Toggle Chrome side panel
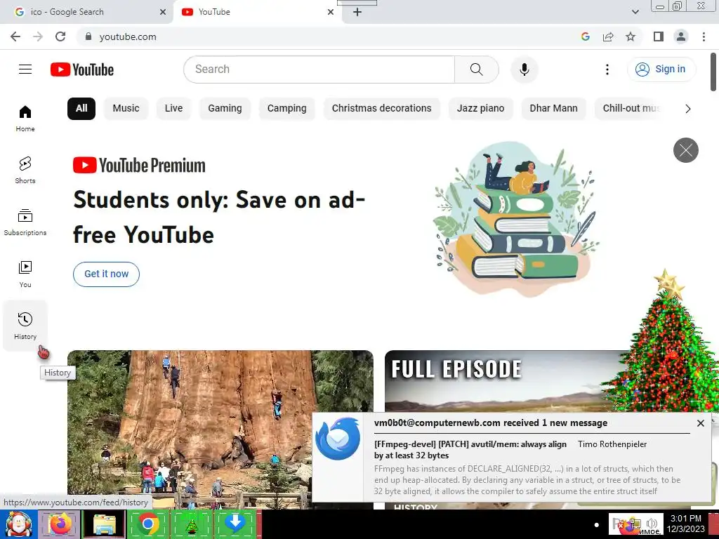Image resolution: width=719 pixels, height=539 pixels. click(x=659, y=36)
